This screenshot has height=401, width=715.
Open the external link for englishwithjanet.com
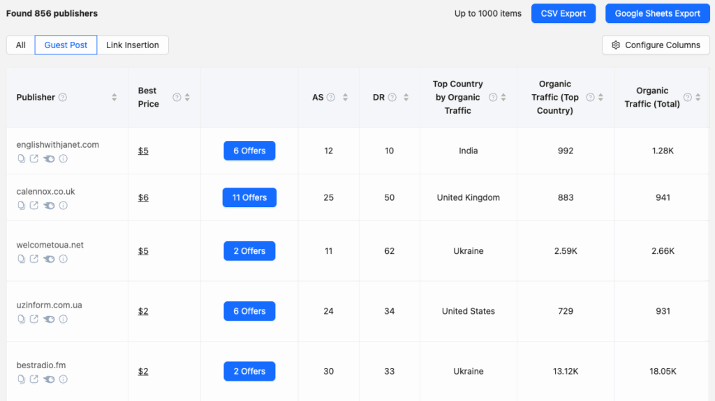click(34, 159)
